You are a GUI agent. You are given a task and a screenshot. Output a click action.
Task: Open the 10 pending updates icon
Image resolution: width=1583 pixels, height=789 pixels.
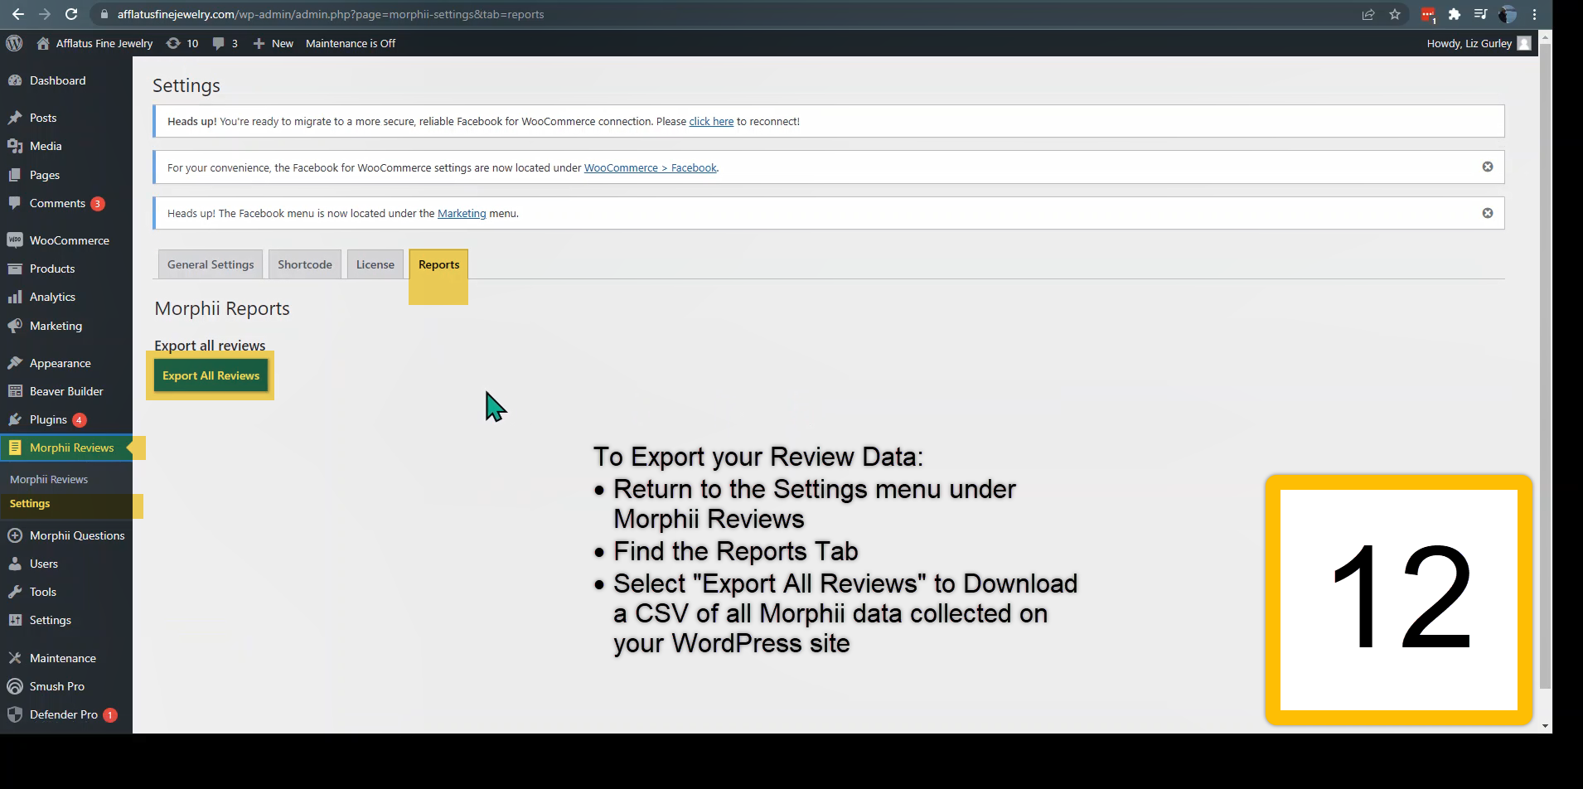[x=182, y=43]
